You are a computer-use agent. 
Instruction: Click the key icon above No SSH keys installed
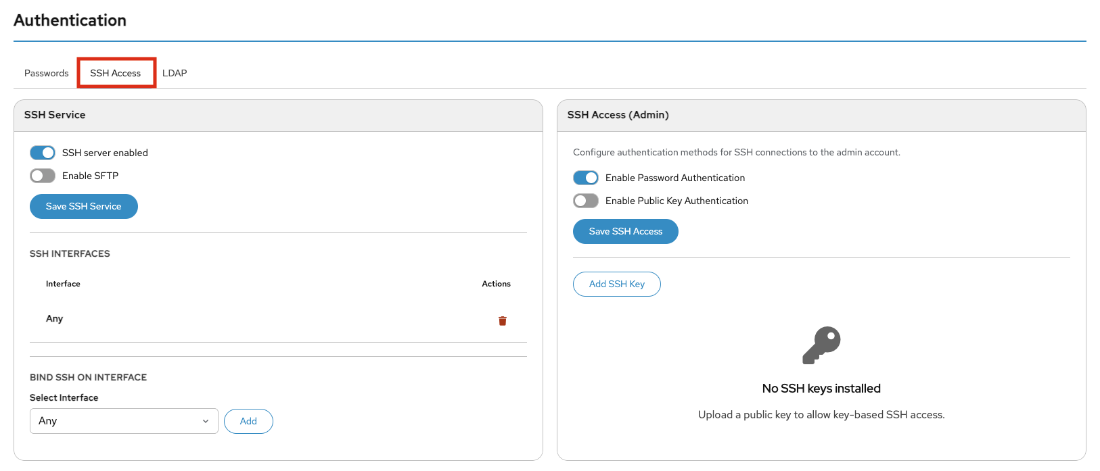pos(821,345)
